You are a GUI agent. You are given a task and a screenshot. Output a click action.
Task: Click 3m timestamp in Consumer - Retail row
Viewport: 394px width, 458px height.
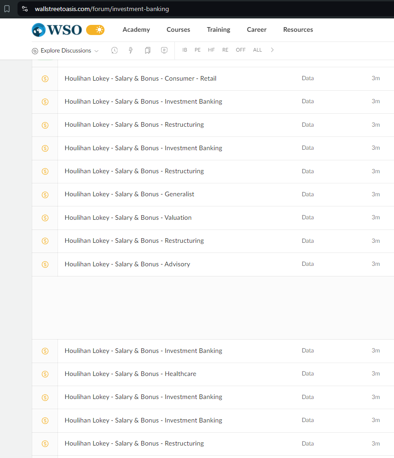(x=376, y=78)
